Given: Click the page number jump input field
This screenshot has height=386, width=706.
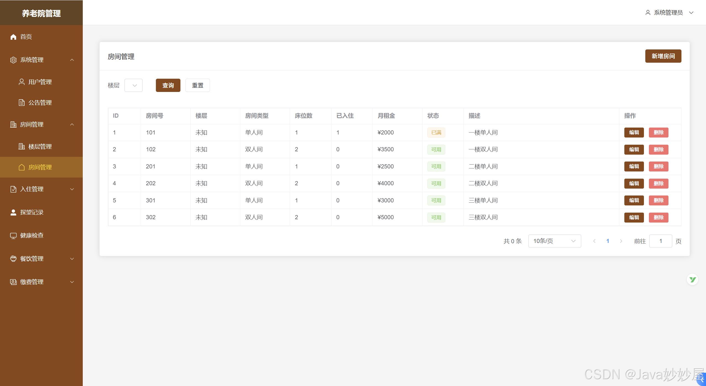Looking at the screenshot, I should pyautogui.click(x=660, y=241).
